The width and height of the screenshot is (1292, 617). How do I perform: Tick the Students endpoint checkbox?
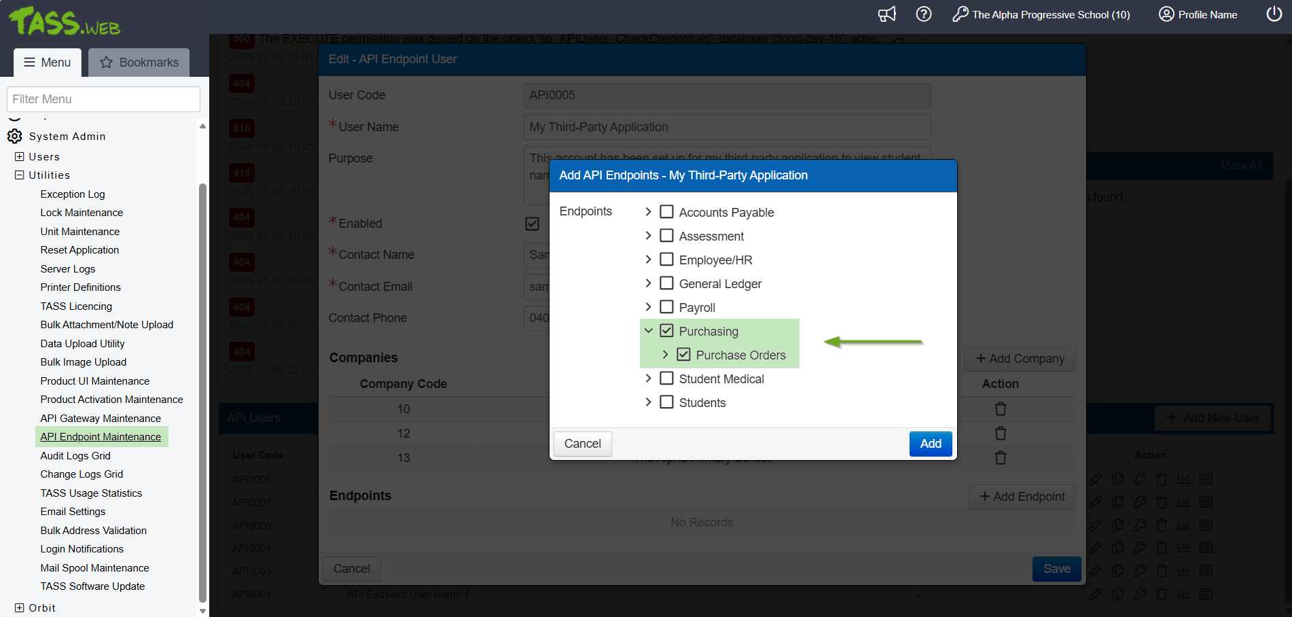[x=667, y=402]
